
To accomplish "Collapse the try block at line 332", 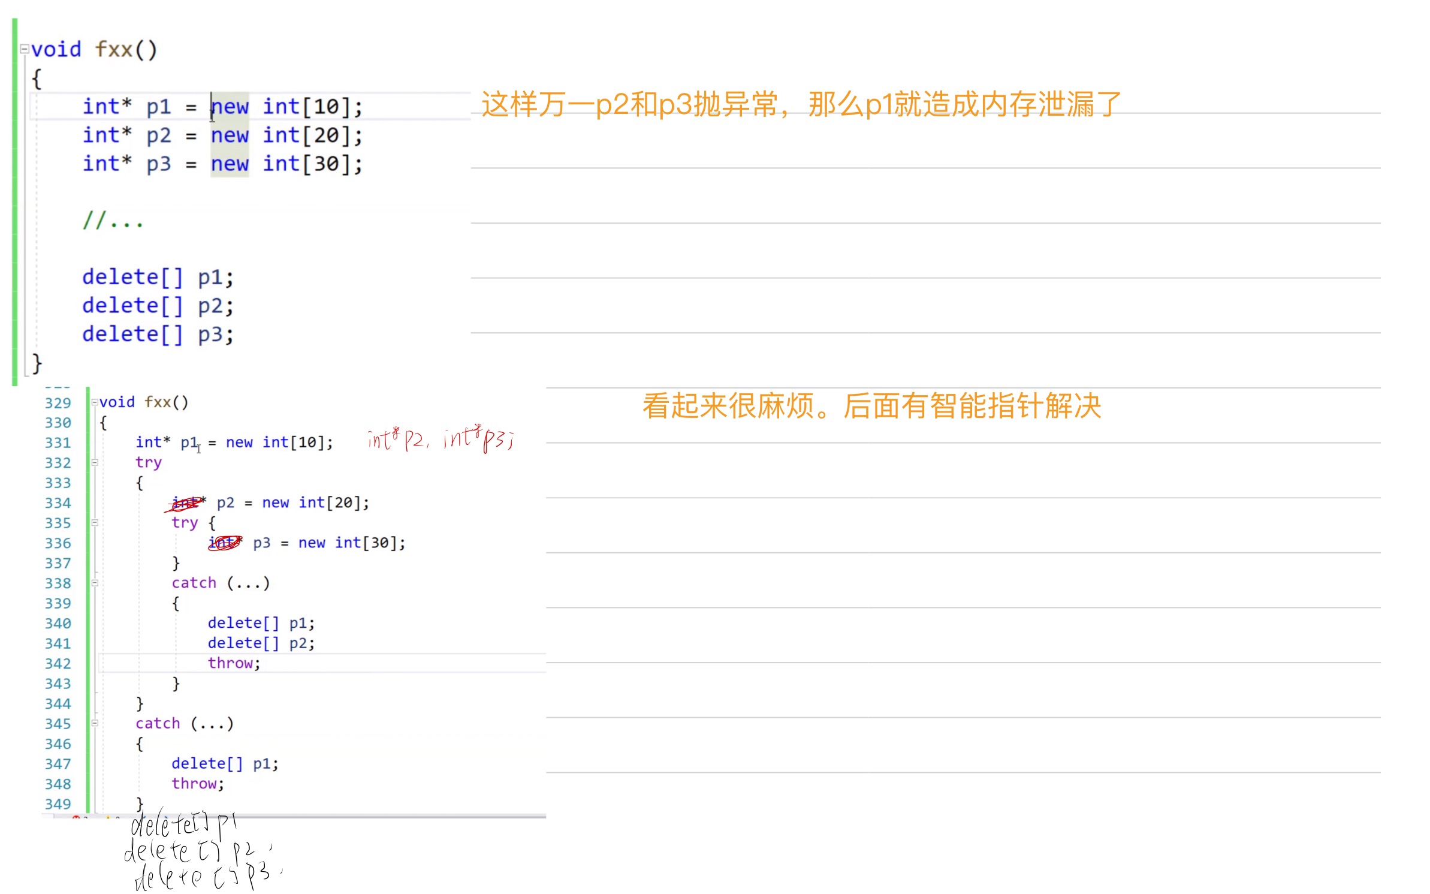I will pyautogui.click(x=94, y=462).
